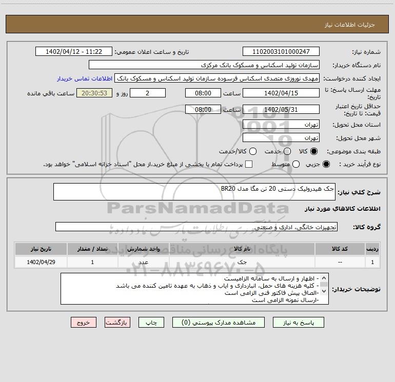Click the response deadline date 1402/04/15

281,93
